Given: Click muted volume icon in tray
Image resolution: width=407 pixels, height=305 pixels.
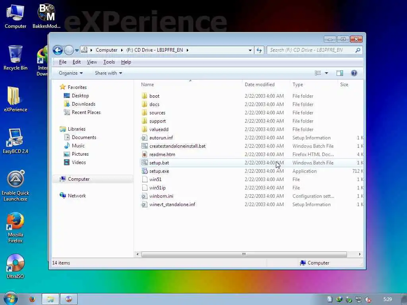Looking at the screenshot, I should coord(368,299).
